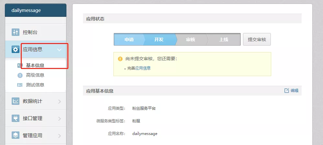The width and height of the screenshot is (323, 145).
Task: Open 接口管理 in the sidebar
Action: coord(36,118)
